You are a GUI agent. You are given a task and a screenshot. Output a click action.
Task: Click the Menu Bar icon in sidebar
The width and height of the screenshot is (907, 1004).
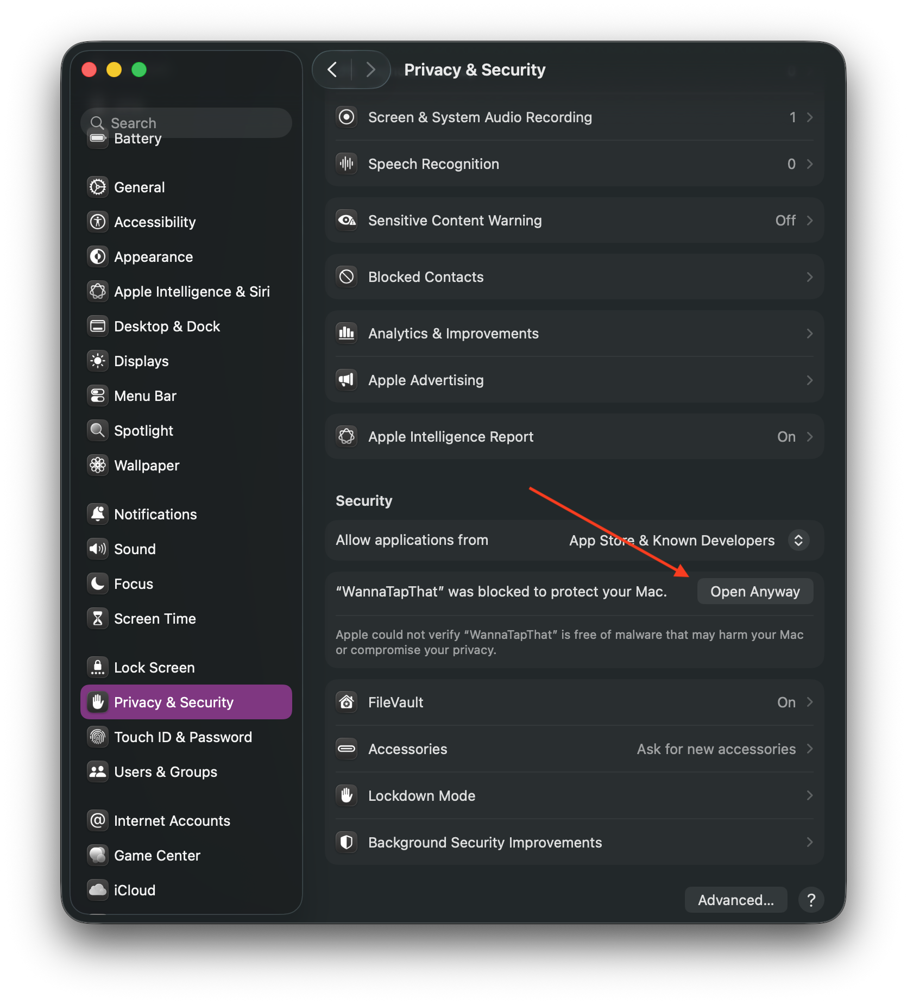[x=98, y=396]
